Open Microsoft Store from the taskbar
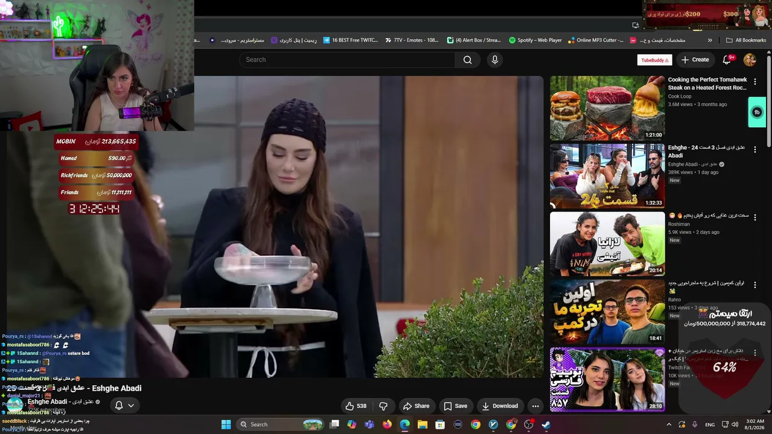772x434 pixels. [x=440, y=424]
